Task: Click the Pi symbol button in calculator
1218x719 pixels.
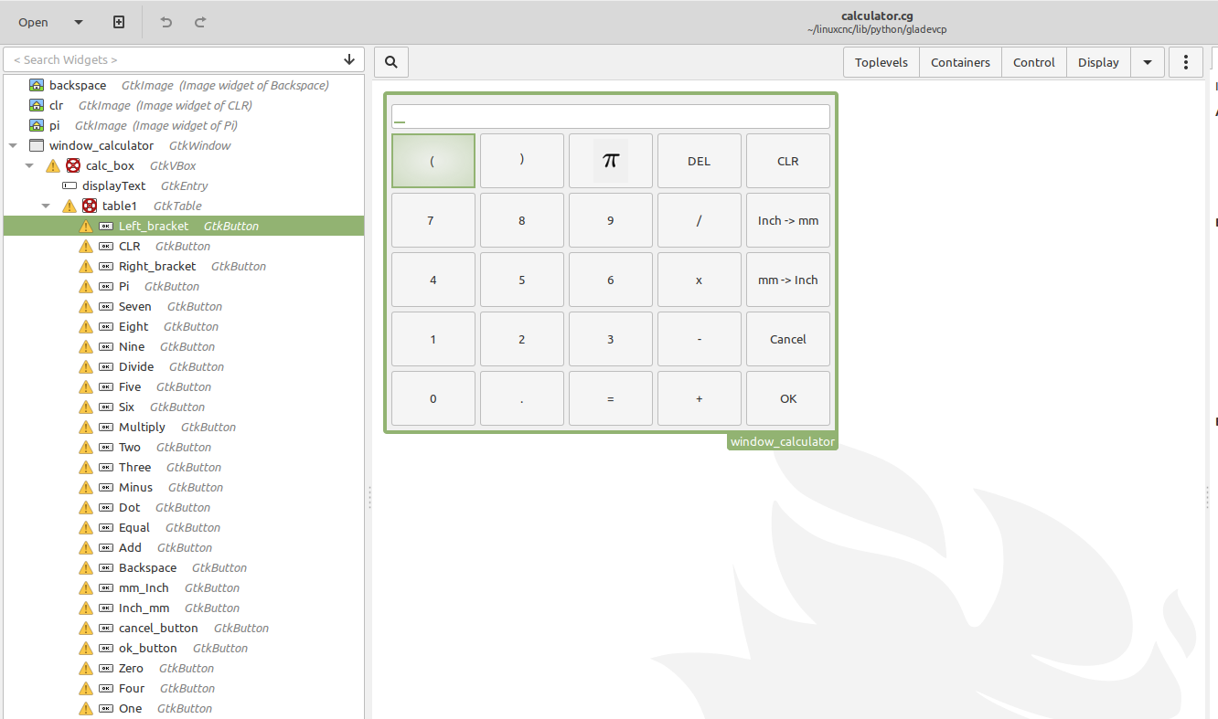Action: (x=610, y=161)
